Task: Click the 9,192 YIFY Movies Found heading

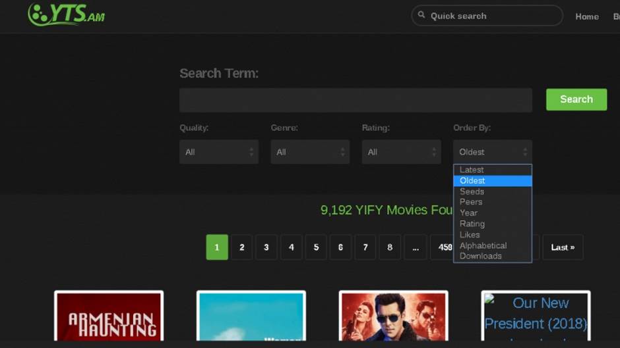Action: click(387, 210)
